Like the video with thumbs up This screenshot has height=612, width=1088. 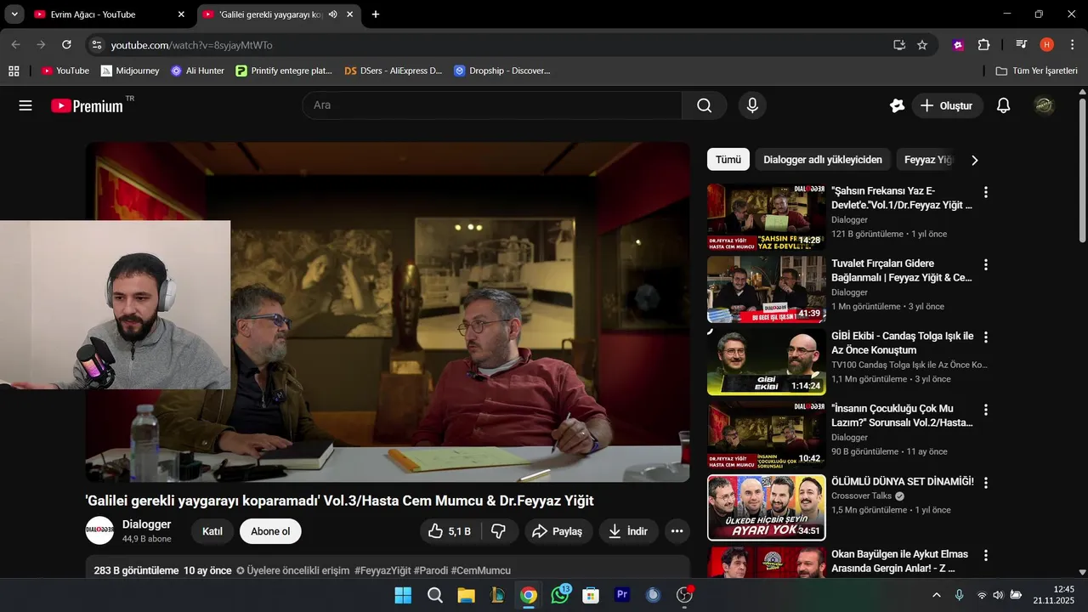click(x=450, y=531)
